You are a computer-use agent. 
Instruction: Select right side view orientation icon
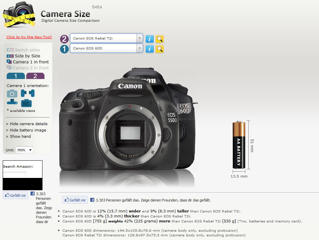pyautogui.click(x=32, y=93)
